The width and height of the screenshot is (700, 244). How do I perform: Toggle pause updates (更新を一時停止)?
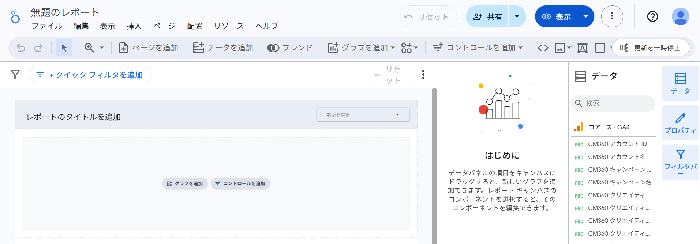tap(650, 48)
